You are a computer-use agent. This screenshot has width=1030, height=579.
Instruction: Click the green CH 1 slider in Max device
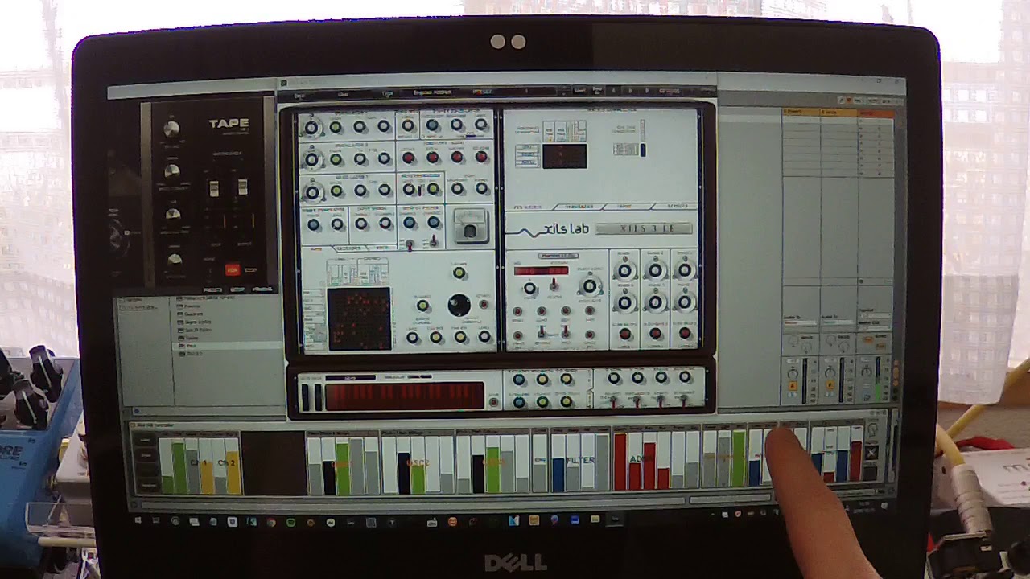[179, 466]
